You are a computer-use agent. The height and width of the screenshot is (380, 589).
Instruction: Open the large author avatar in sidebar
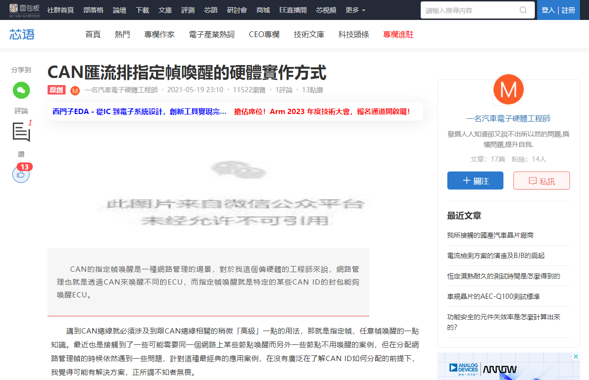508,90
